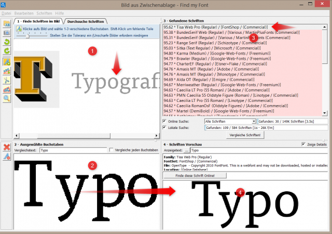
Task: Open the Schriften menu
Action: (x=44, y=13)
